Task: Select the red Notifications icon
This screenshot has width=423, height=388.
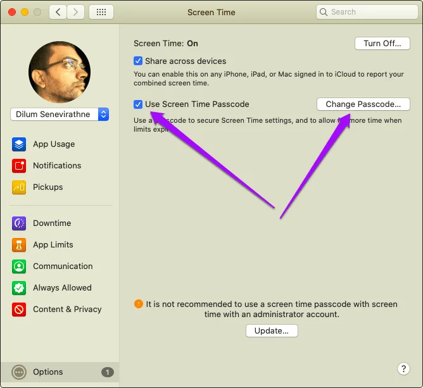Action: 19,166
